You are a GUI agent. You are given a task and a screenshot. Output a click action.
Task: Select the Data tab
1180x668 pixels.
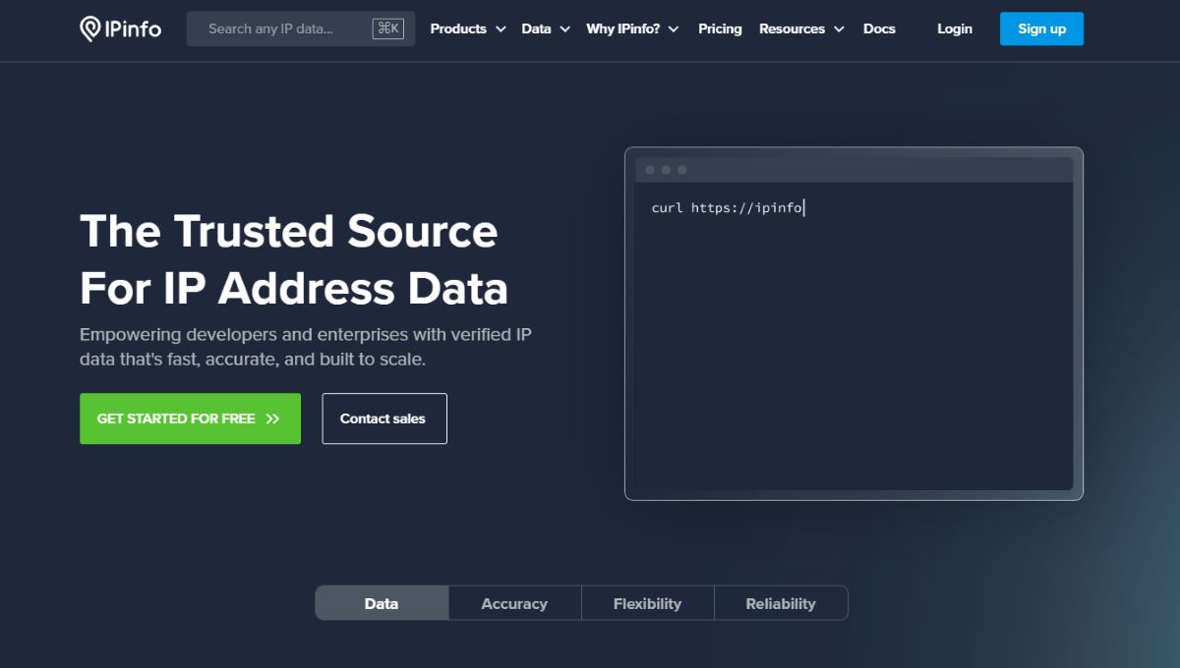click(x=382, y=603)
